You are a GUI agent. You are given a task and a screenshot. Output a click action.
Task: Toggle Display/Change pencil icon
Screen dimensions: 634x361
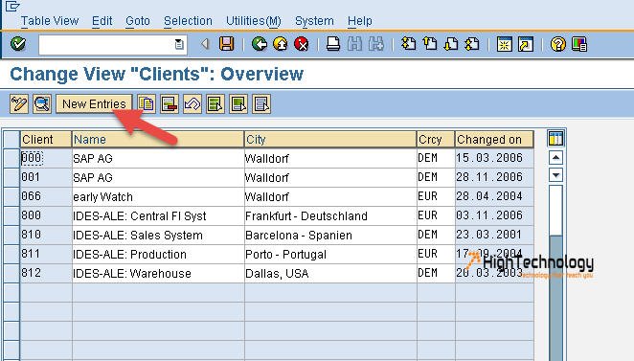(x=19, y=104)
